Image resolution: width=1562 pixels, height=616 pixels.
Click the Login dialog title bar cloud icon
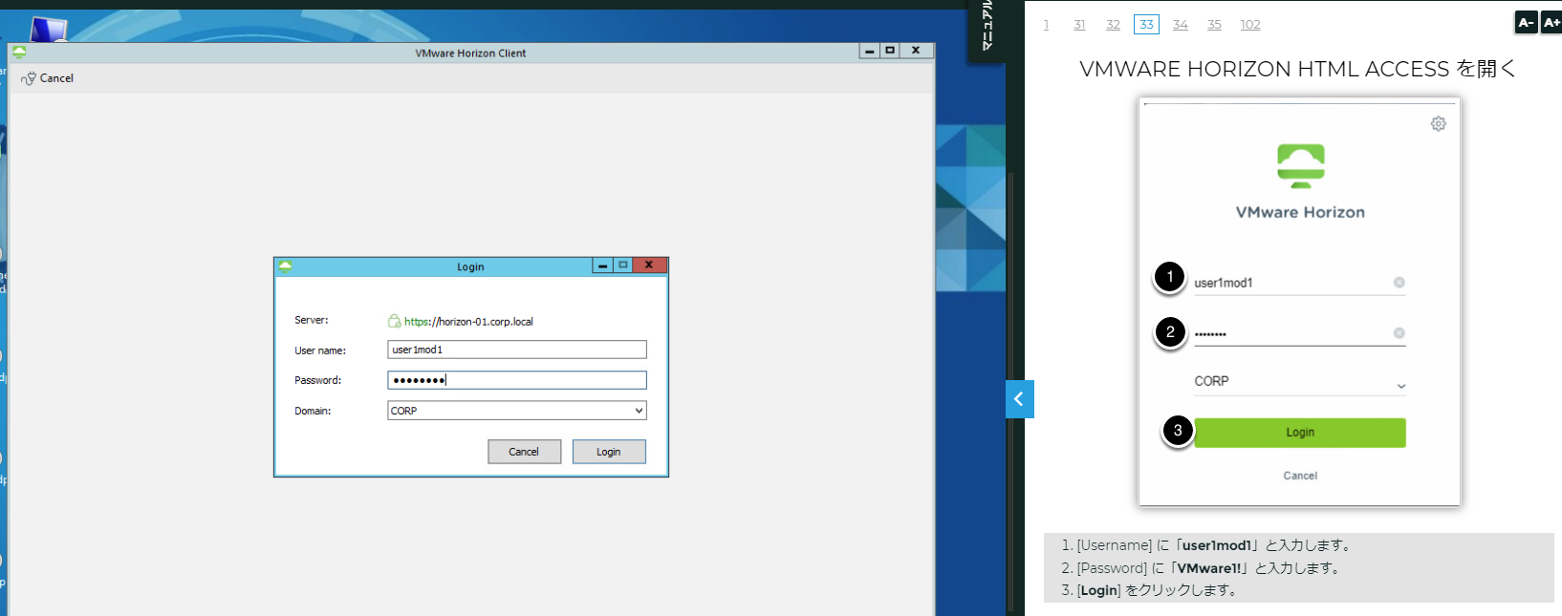(285, 266)
